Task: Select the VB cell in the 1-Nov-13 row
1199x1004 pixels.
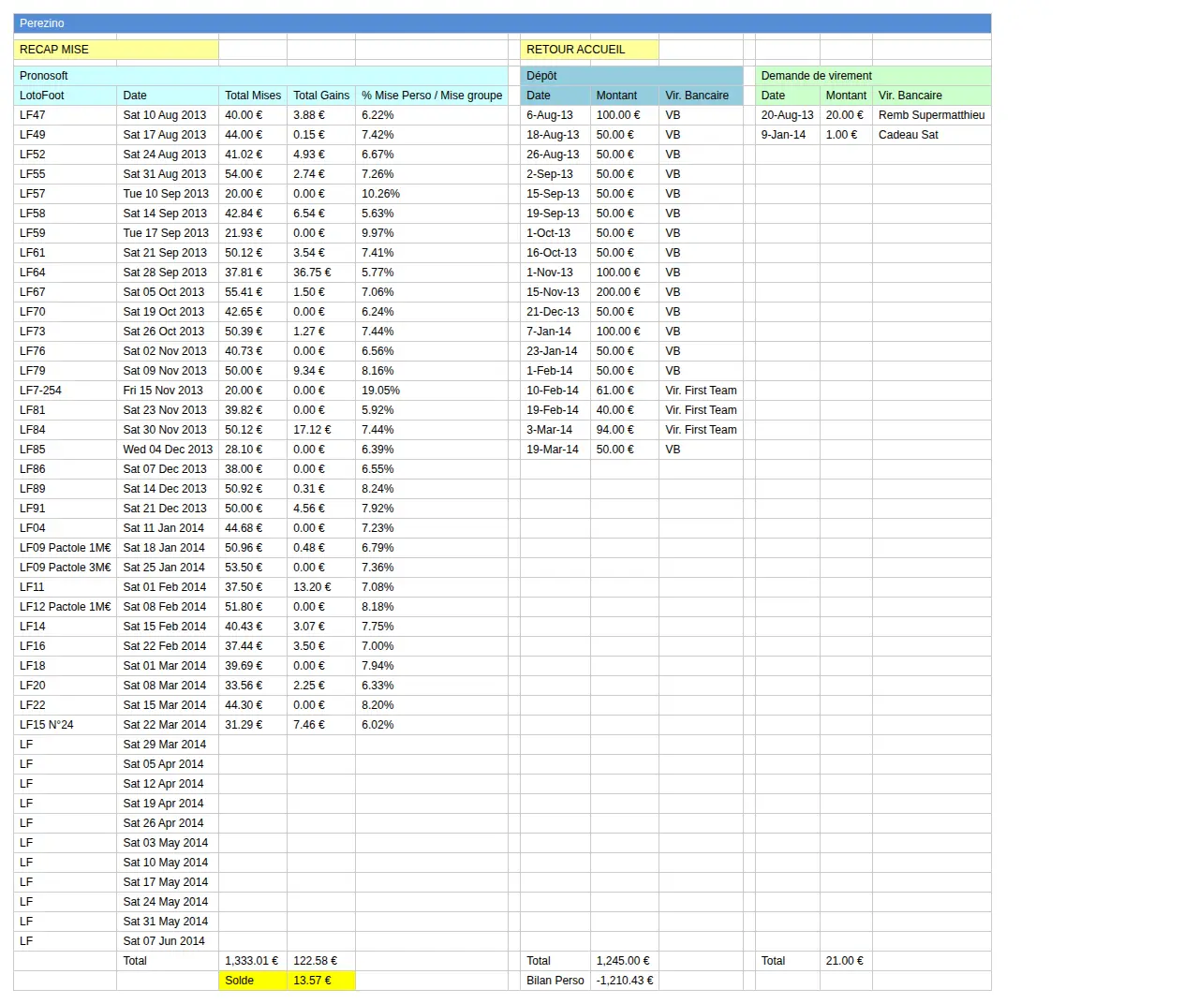Action: (x=701, y=273)
